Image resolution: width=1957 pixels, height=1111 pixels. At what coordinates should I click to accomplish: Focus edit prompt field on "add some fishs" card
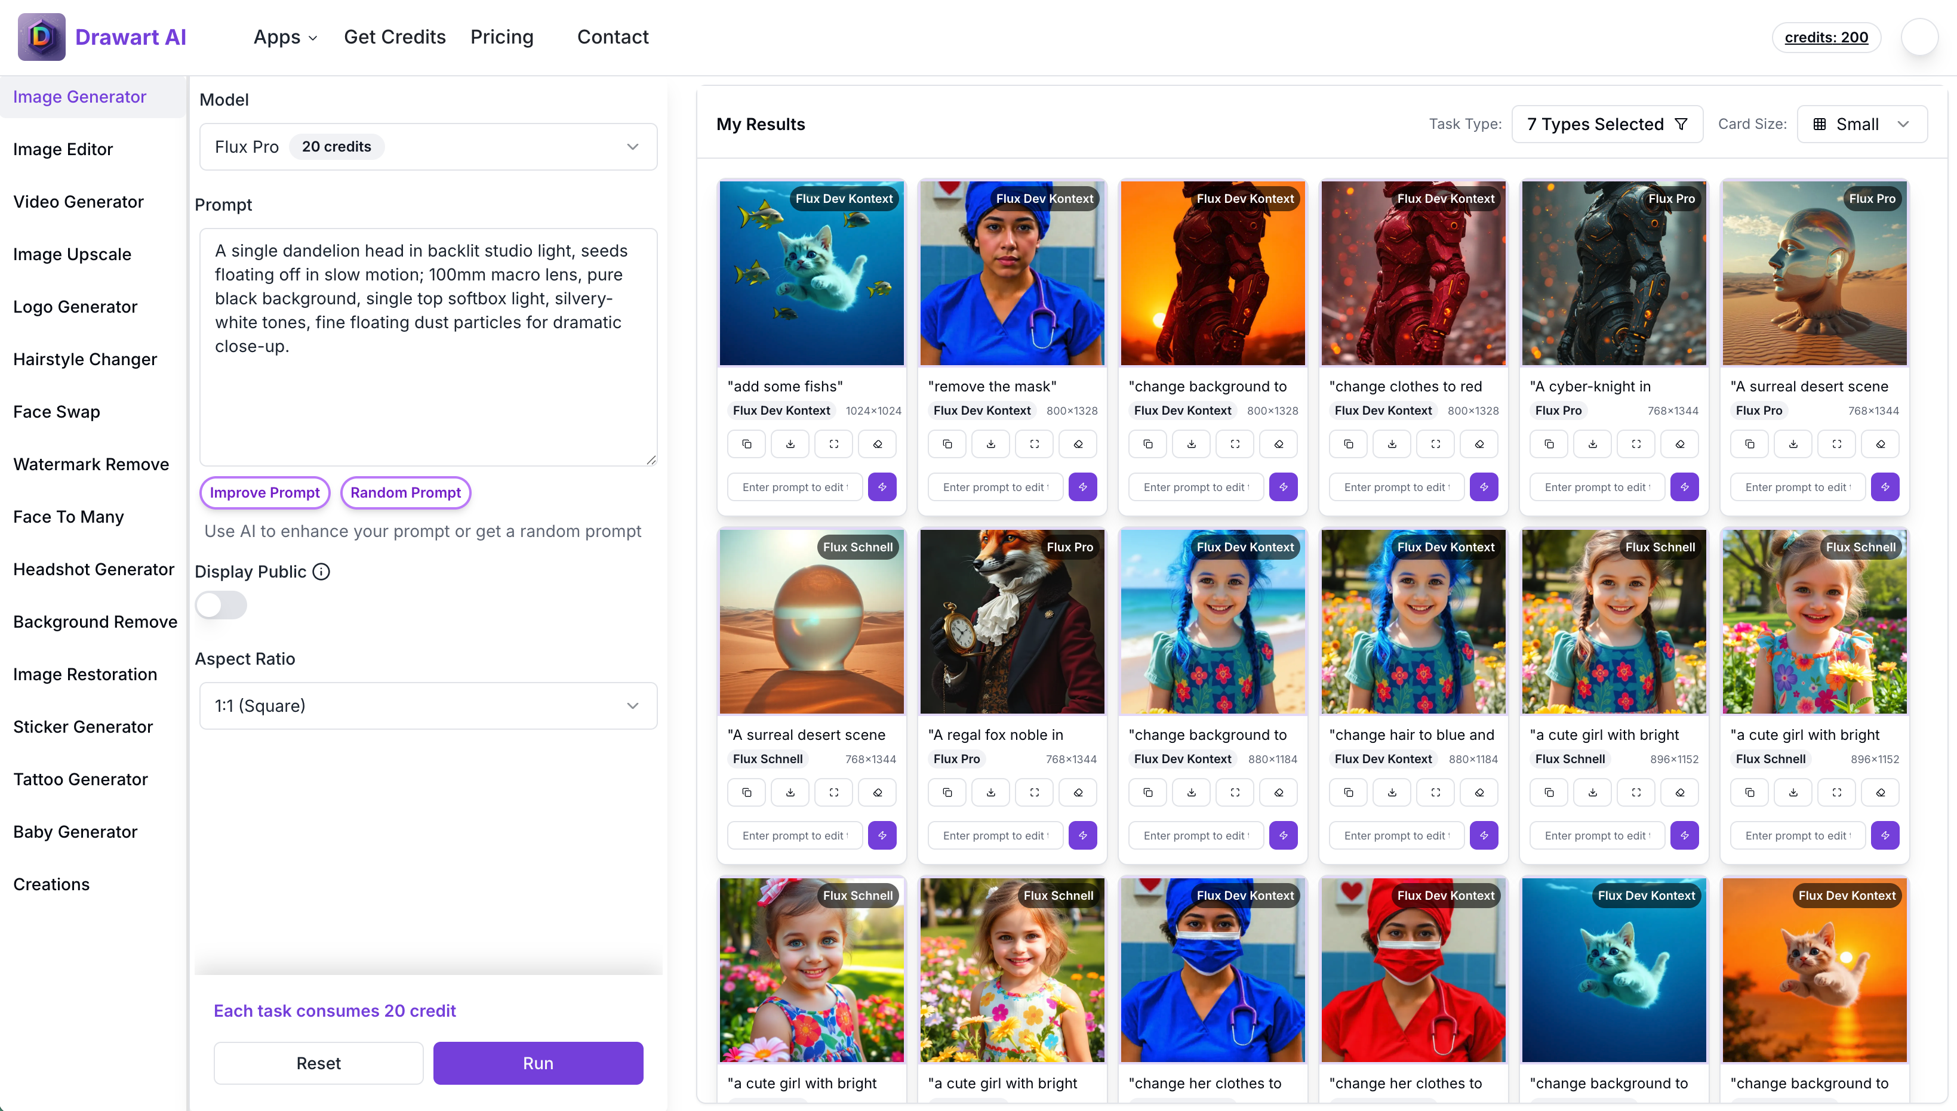coord(795,487)
